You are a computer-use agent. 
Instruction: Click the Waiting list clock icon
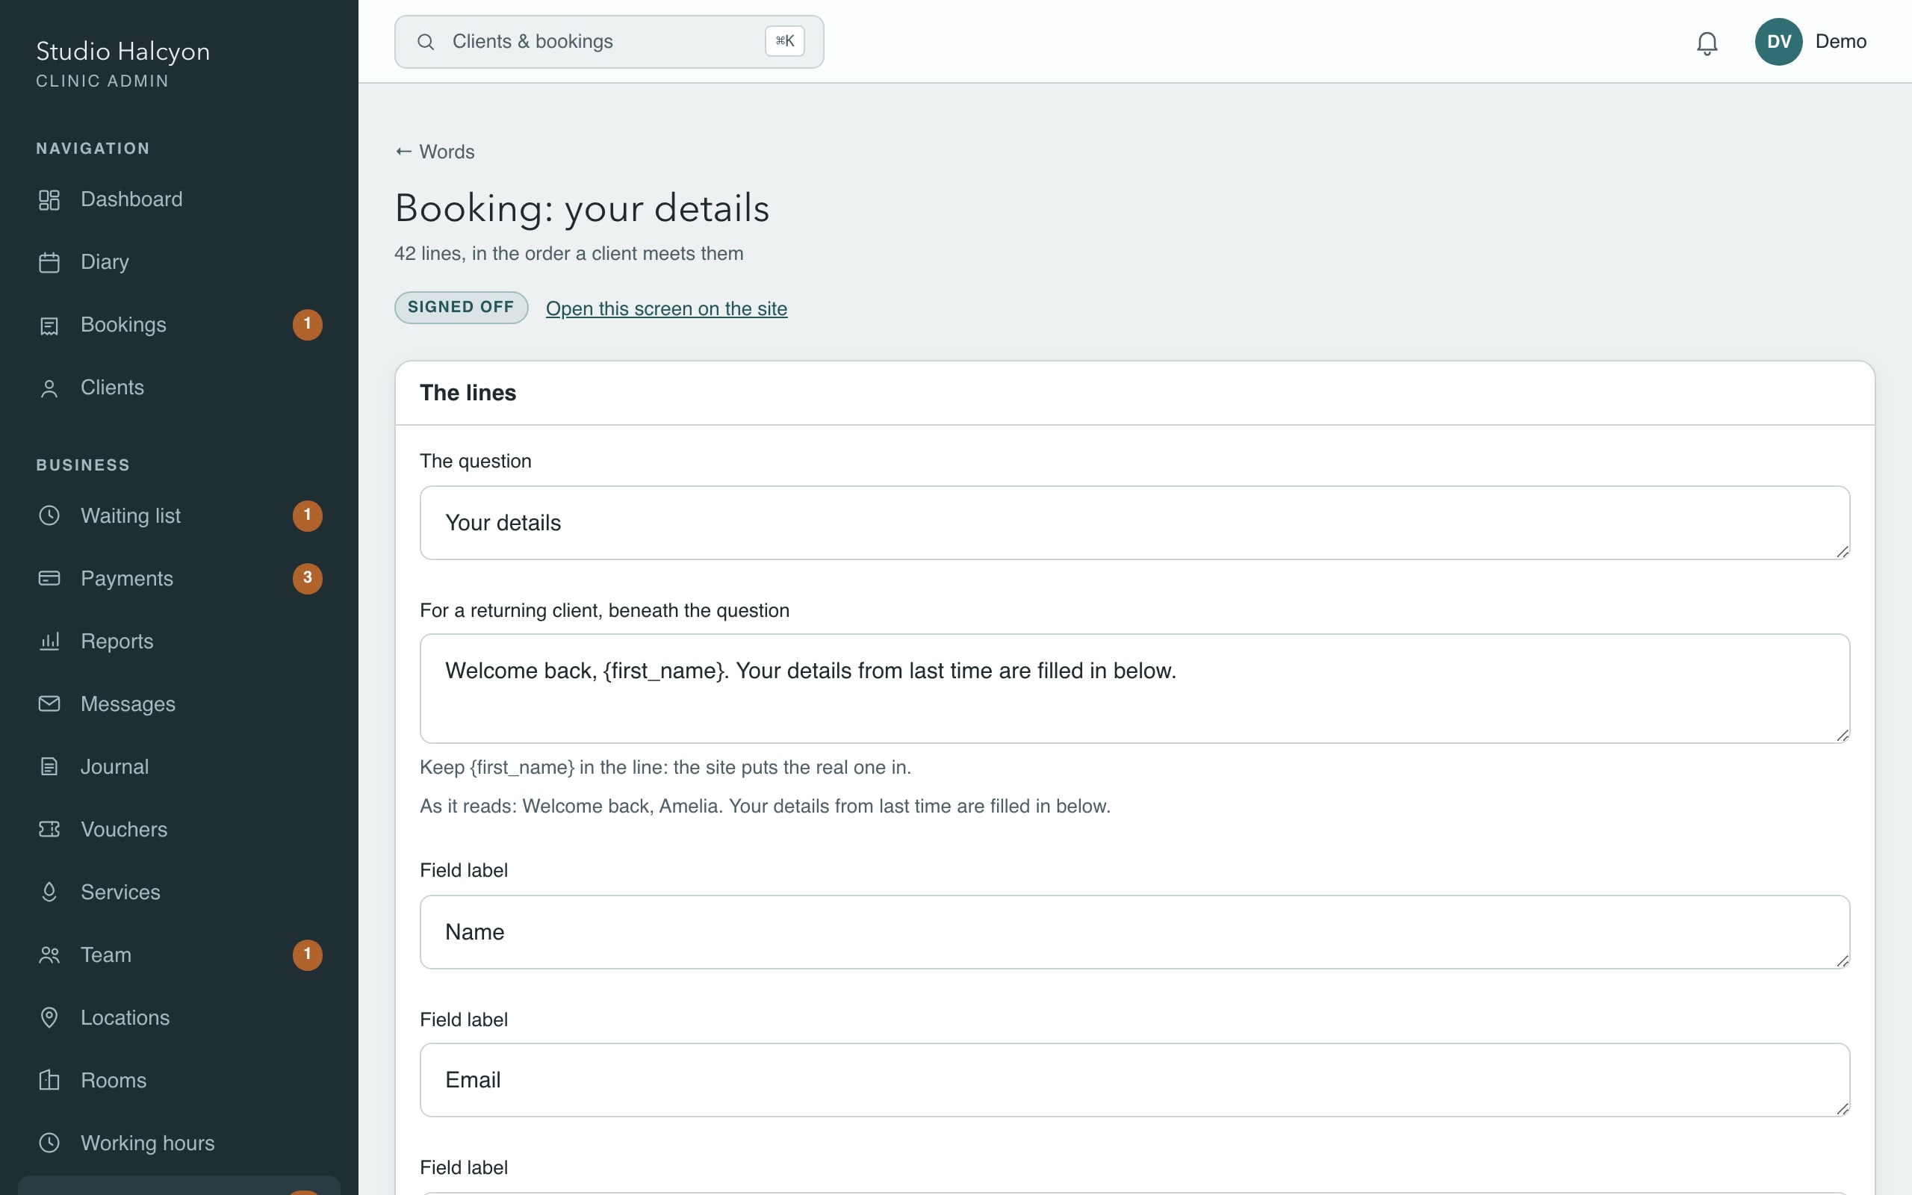49,515
